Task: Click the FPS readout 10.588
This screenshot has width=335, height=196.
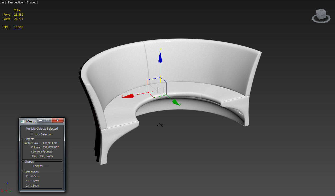Action: [x=19, y=27]
